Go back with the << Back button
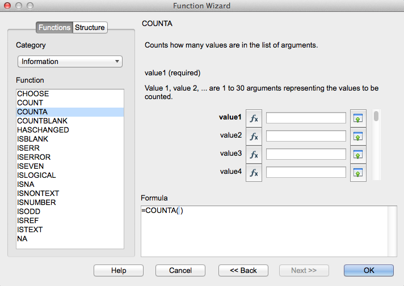This screenshot has width=404, height=286. (243, 270)
